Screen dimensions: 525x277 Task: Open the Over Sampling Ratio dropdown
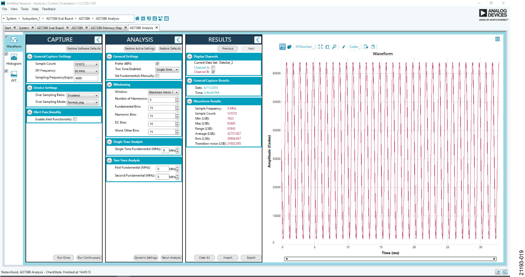tap(96, 96)
